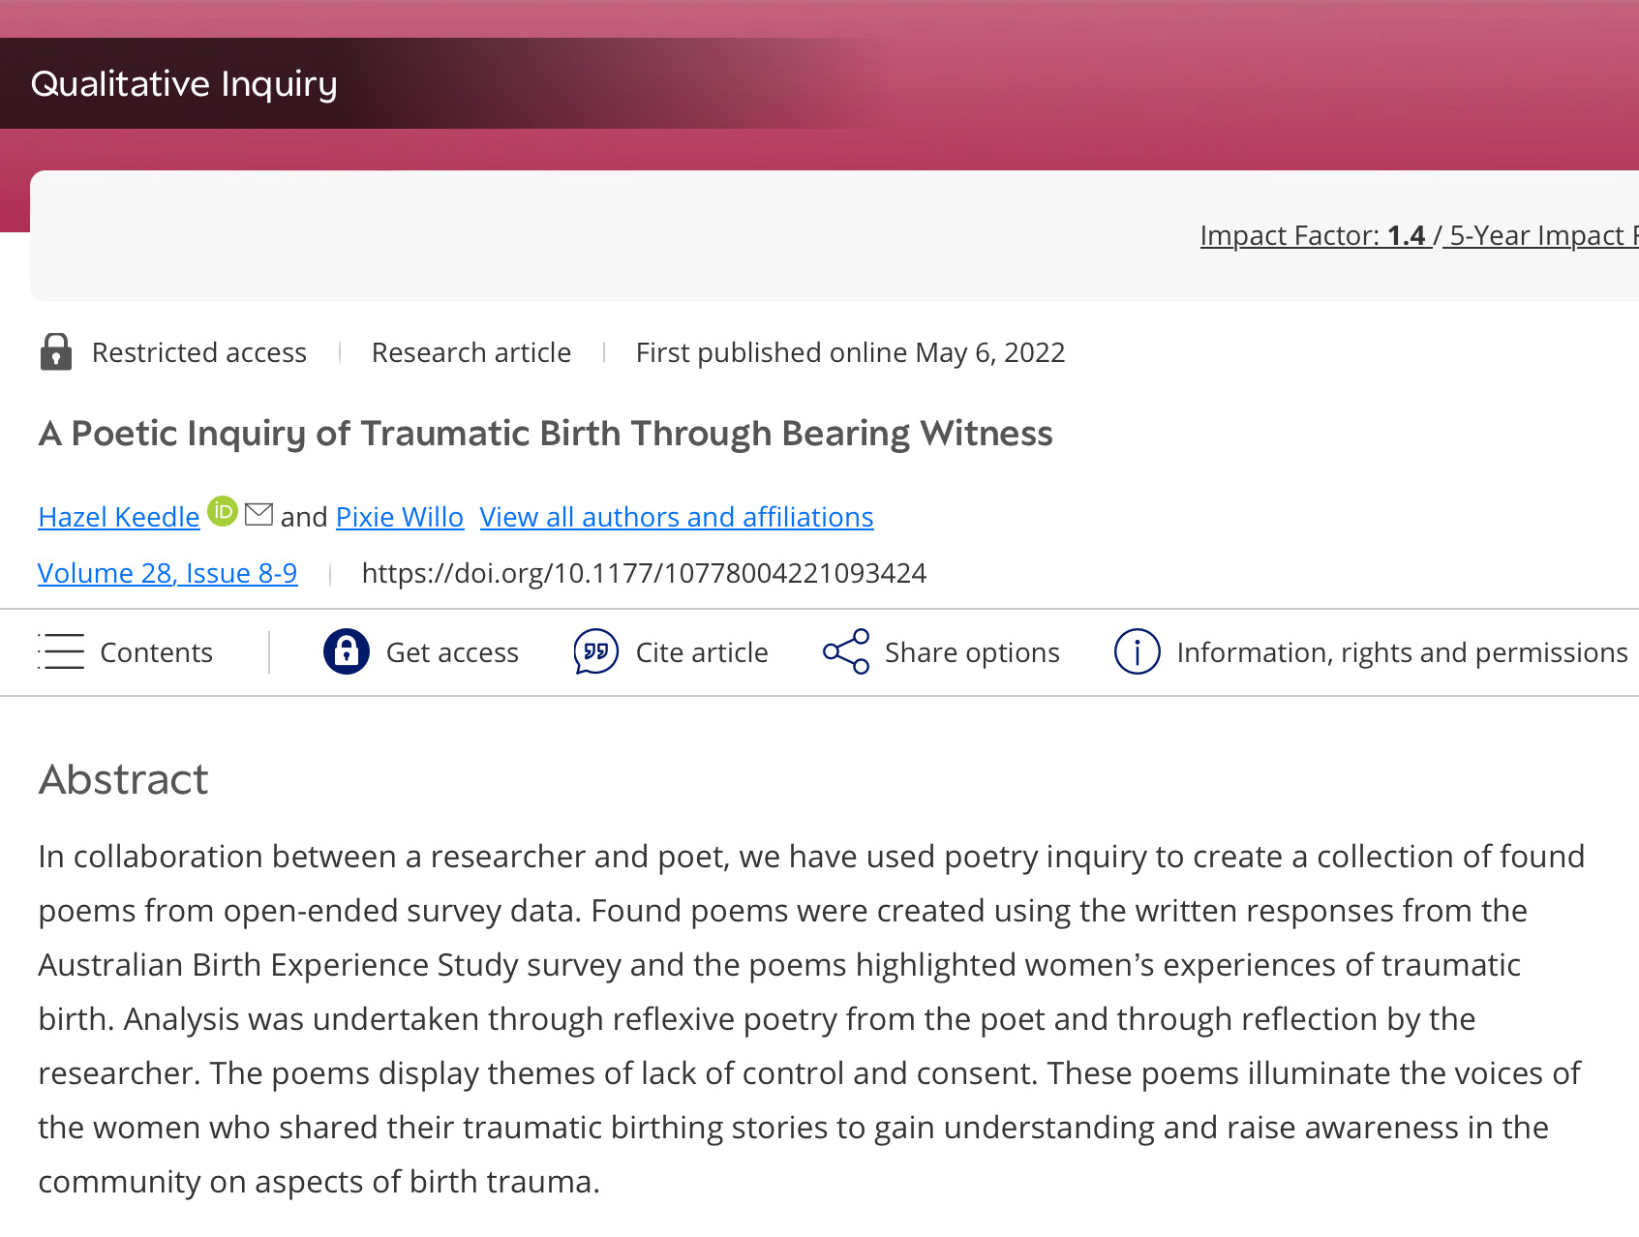Click the 5-Year Impact Factor link

(1541, 235)
